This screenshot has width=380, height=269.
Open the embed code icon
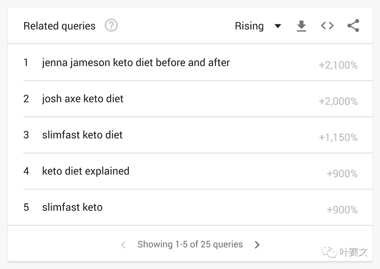point(327,26)
